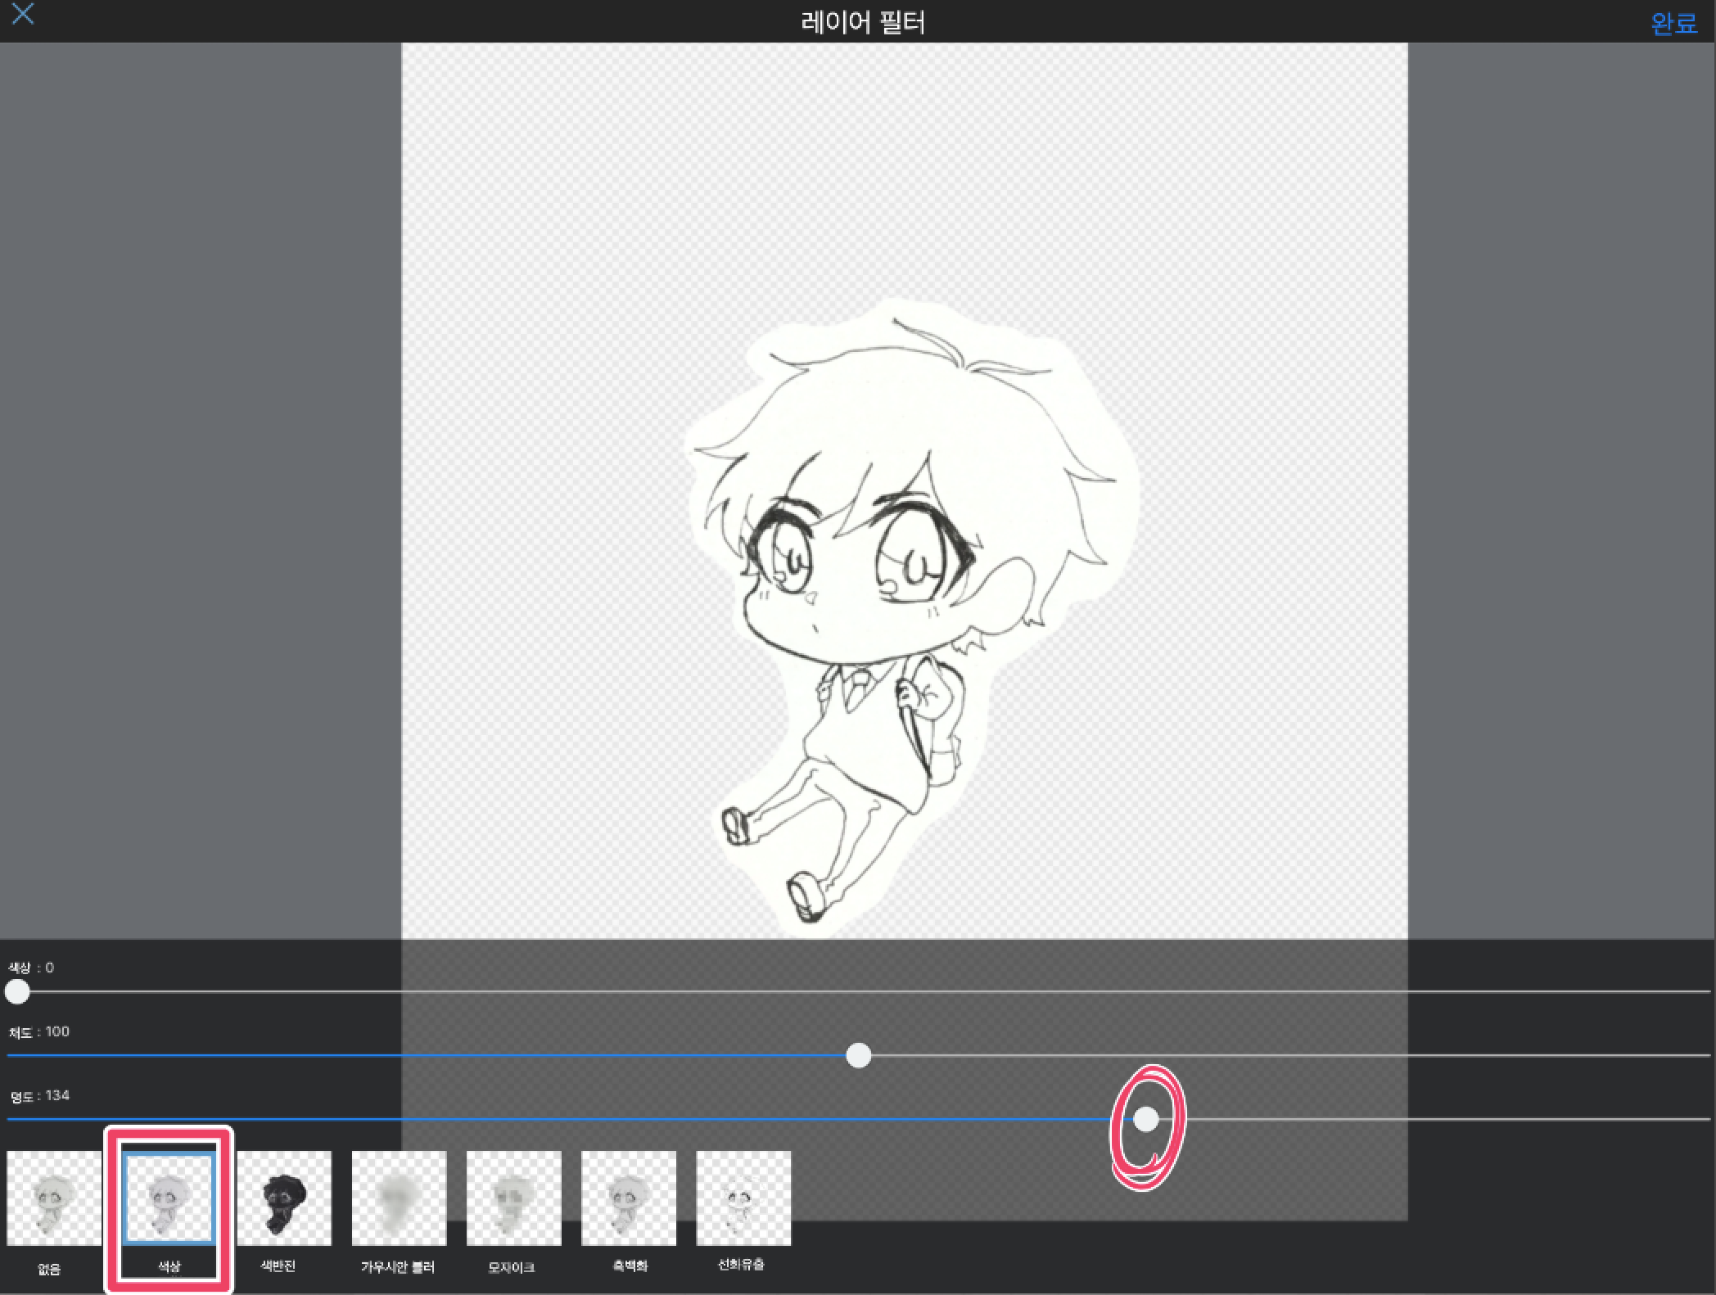Tap 완료 to apply the filter
This screenshot has width=1716, height=1295.
1673,23
